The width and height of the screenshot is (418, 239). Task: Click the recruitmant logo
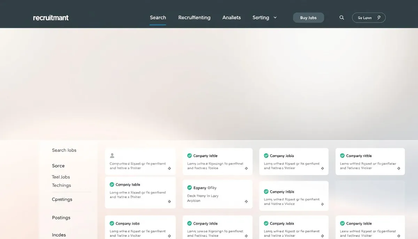51,18
